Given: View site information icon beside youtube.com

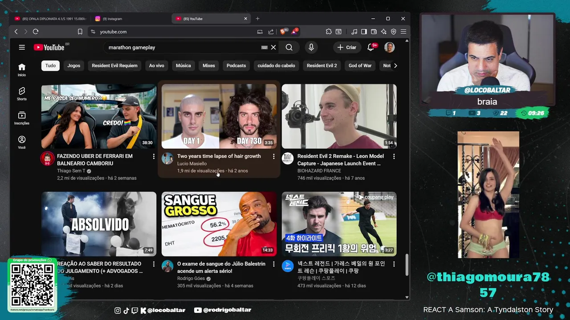Looking at the screenshot, I should 93,32.
